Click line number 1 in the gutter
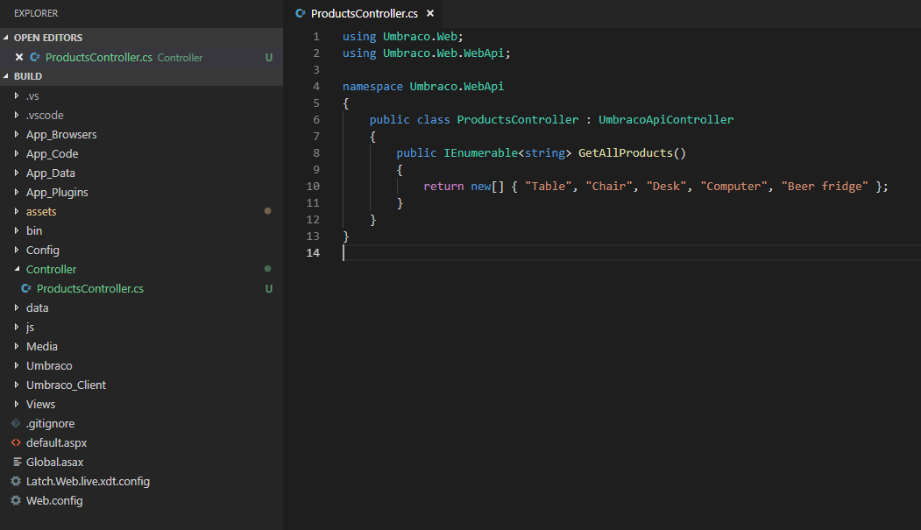The width and height of the screenshot is (921, 530). (x=316, y=37)
